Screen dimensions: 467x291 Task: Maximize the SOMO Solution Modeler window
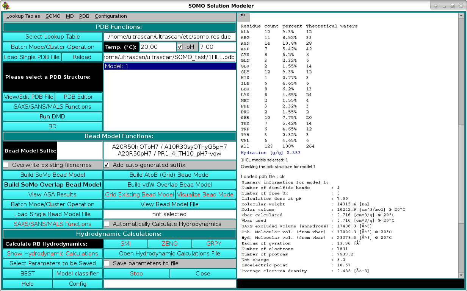(x=453, y=6)
